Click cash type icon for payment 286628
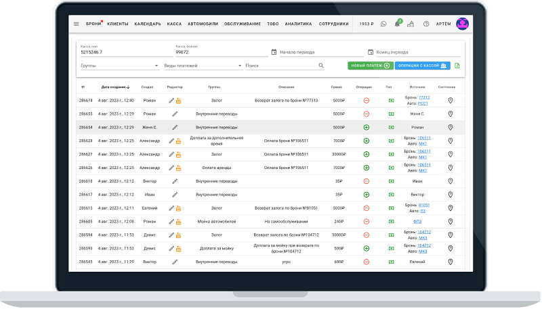Screen dimensions: 542x309 coord(392,141)
